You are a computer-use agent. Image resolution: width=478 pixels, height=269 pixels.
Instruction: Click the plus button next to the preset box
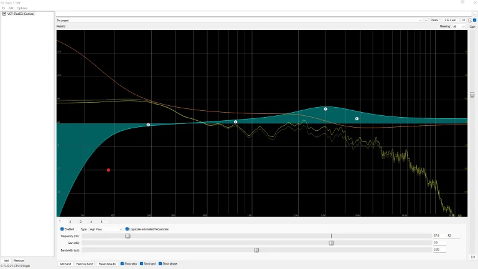click(x=426, y=20)
